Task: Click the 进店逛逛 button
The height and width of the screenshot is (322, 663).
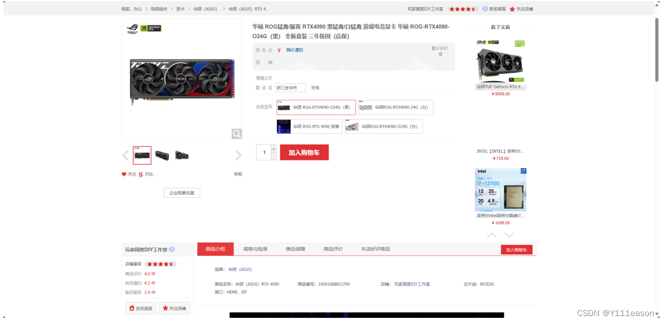Action: [141, 308]
